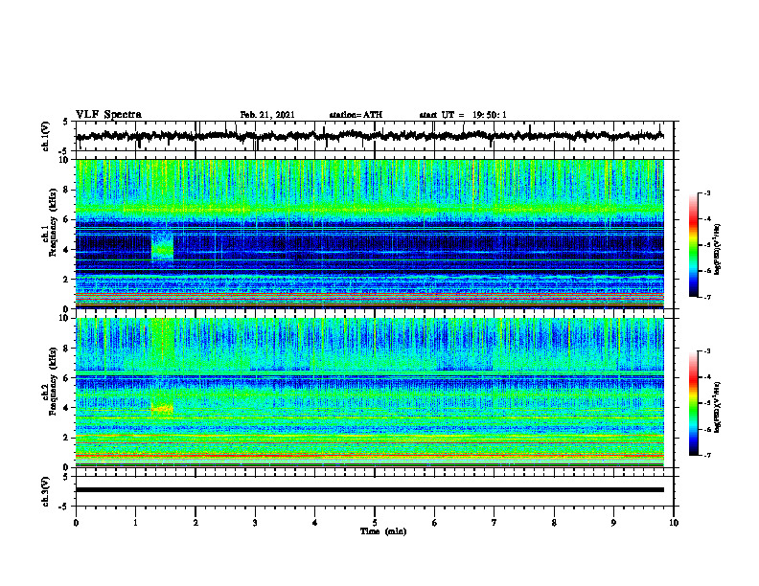759x586 pixels.
Task: Click time axis tick label "9"
Action: 613,523
